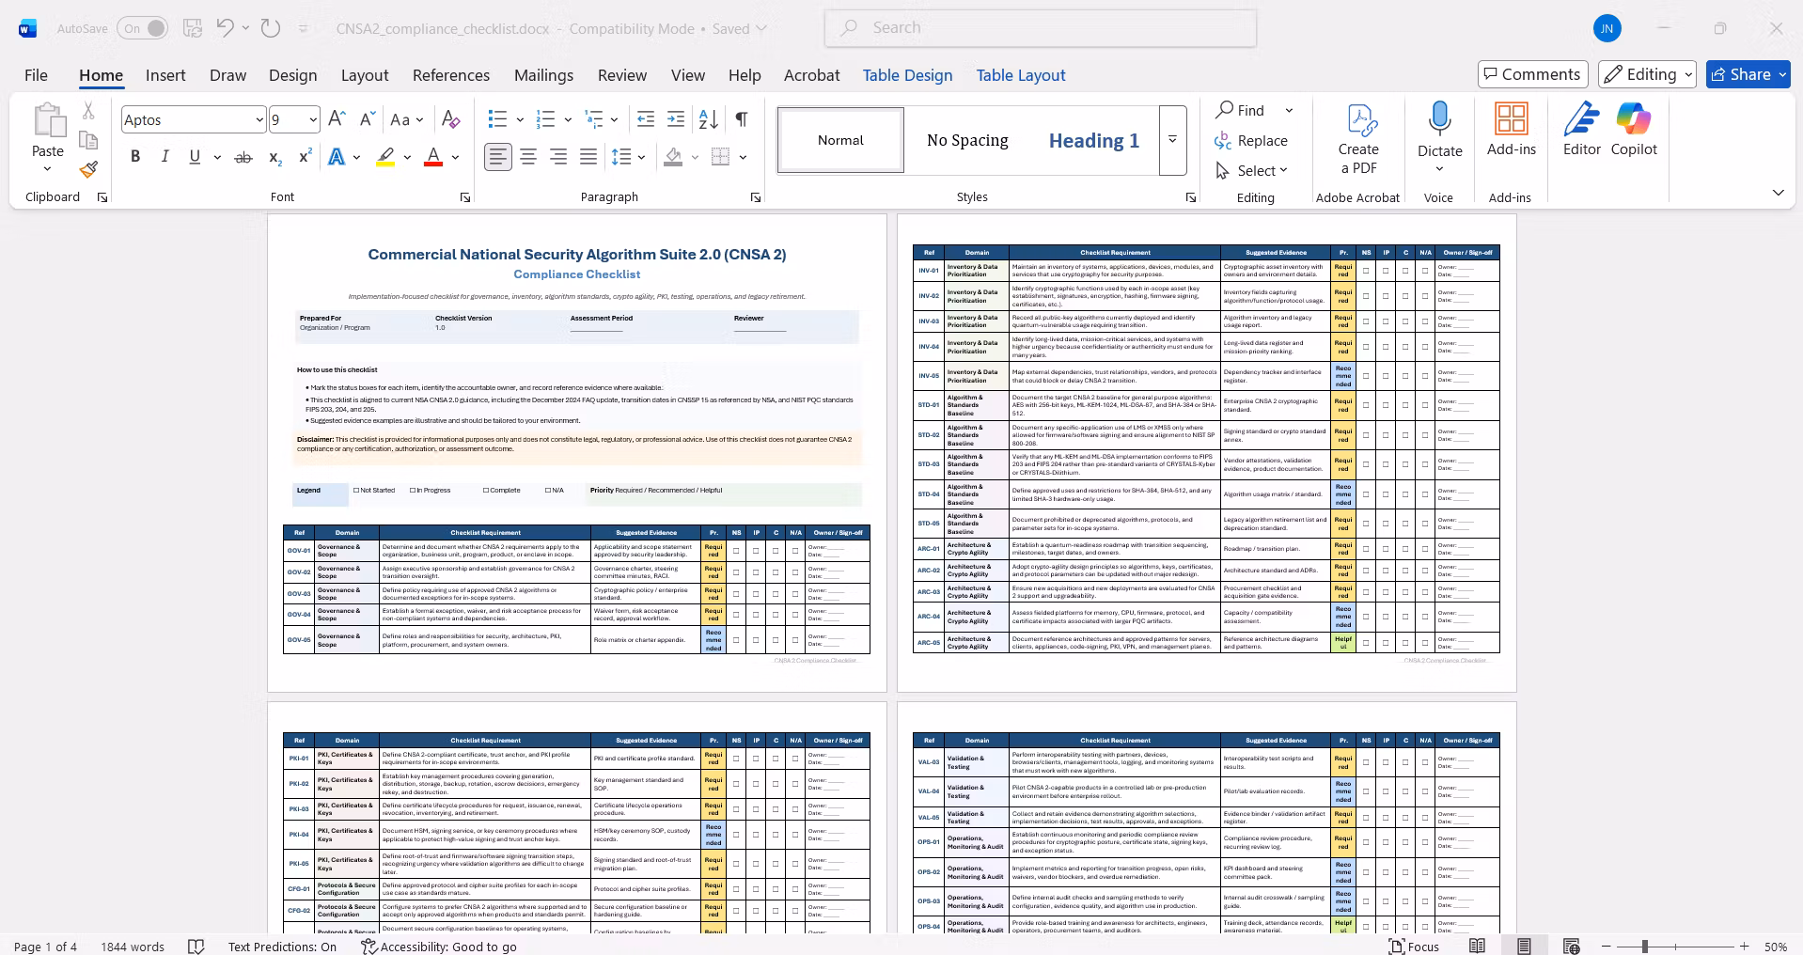This screenshot has width=1803, height=955.
Task: Open the References ribbon tab
Action: pos(451,75)
